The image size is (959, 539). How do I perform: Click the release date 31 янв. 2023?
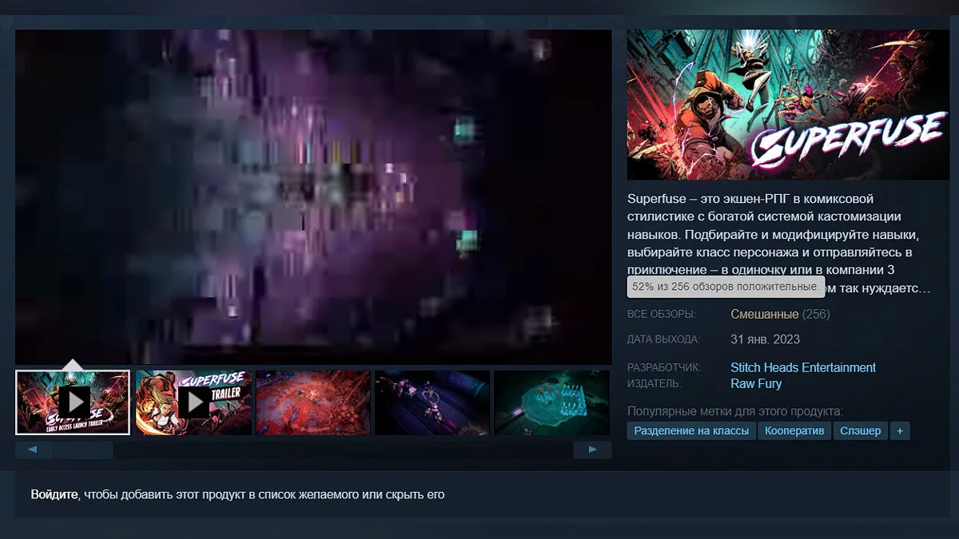765,339
